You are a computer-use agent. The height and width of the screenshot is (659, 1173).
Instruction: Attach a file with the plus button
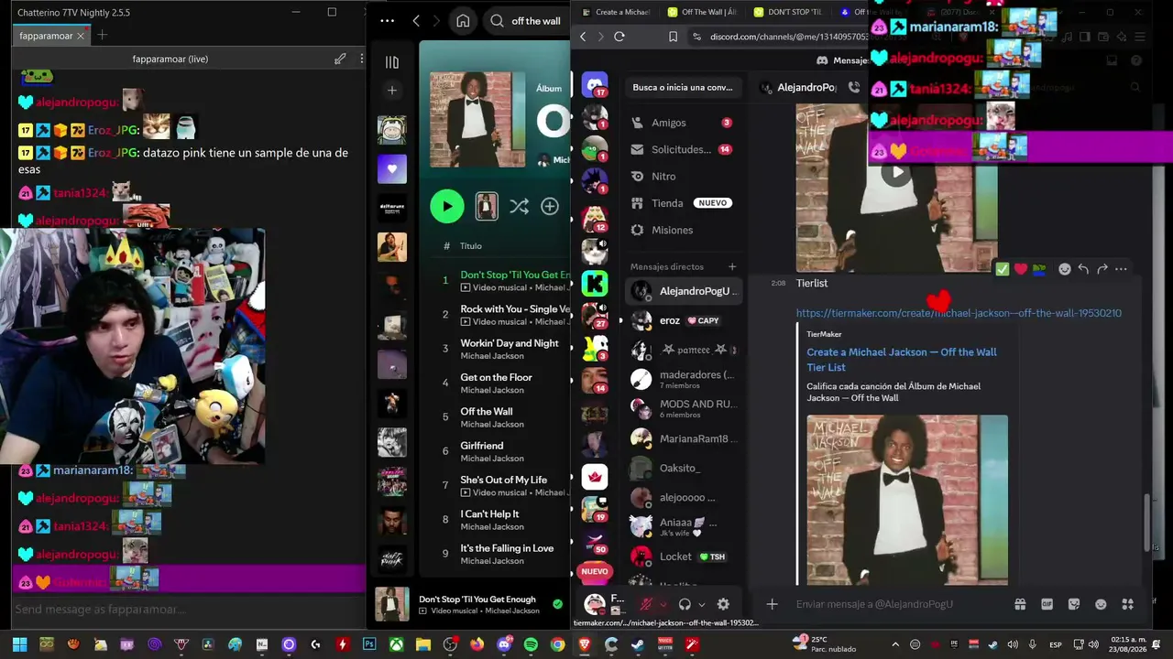pos(772,604)
